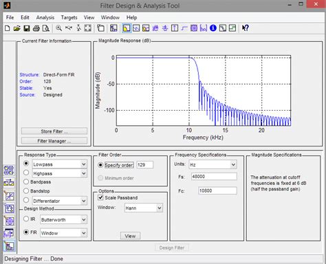
Task: Choose the Bandstop response type
Action: click(26, 191)
